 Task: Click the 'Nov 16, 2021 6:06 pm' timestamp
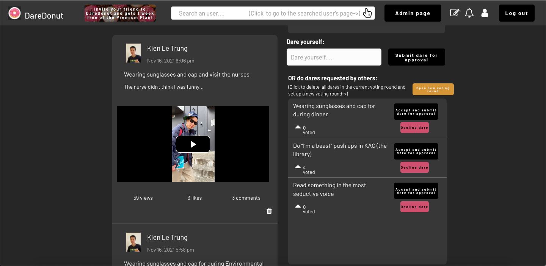pos(171,61)
